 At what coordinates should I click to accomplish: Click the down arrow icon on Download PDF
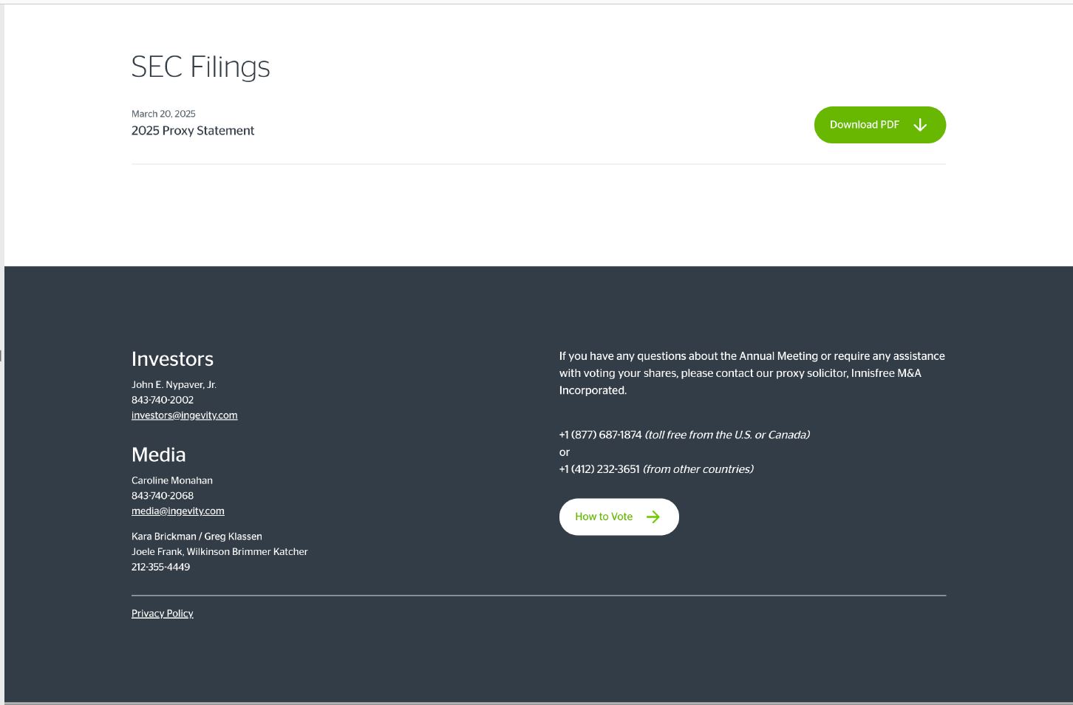[920, 125]
